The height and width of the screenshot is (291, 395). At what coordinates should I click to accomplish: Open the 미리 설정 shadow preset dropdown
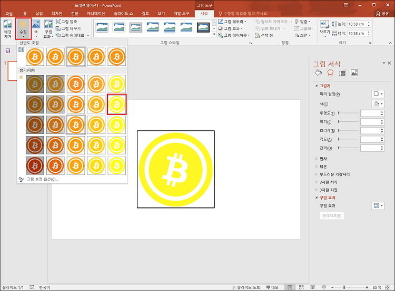point(378,94)
